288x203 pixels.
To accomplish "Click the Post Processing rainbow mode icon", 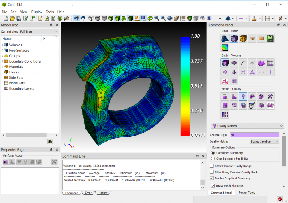I will point(225,48).
